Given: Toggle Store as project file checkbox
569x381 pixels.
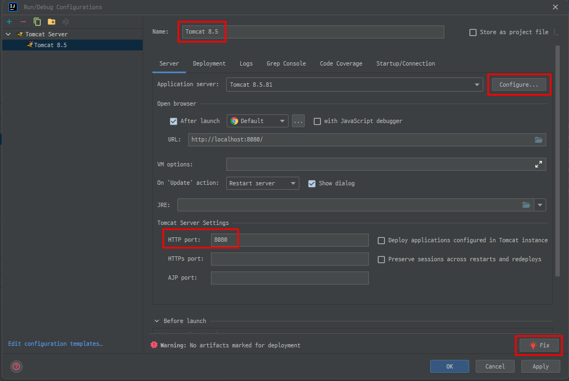Looking at the screenshot, I should [473, 33].
